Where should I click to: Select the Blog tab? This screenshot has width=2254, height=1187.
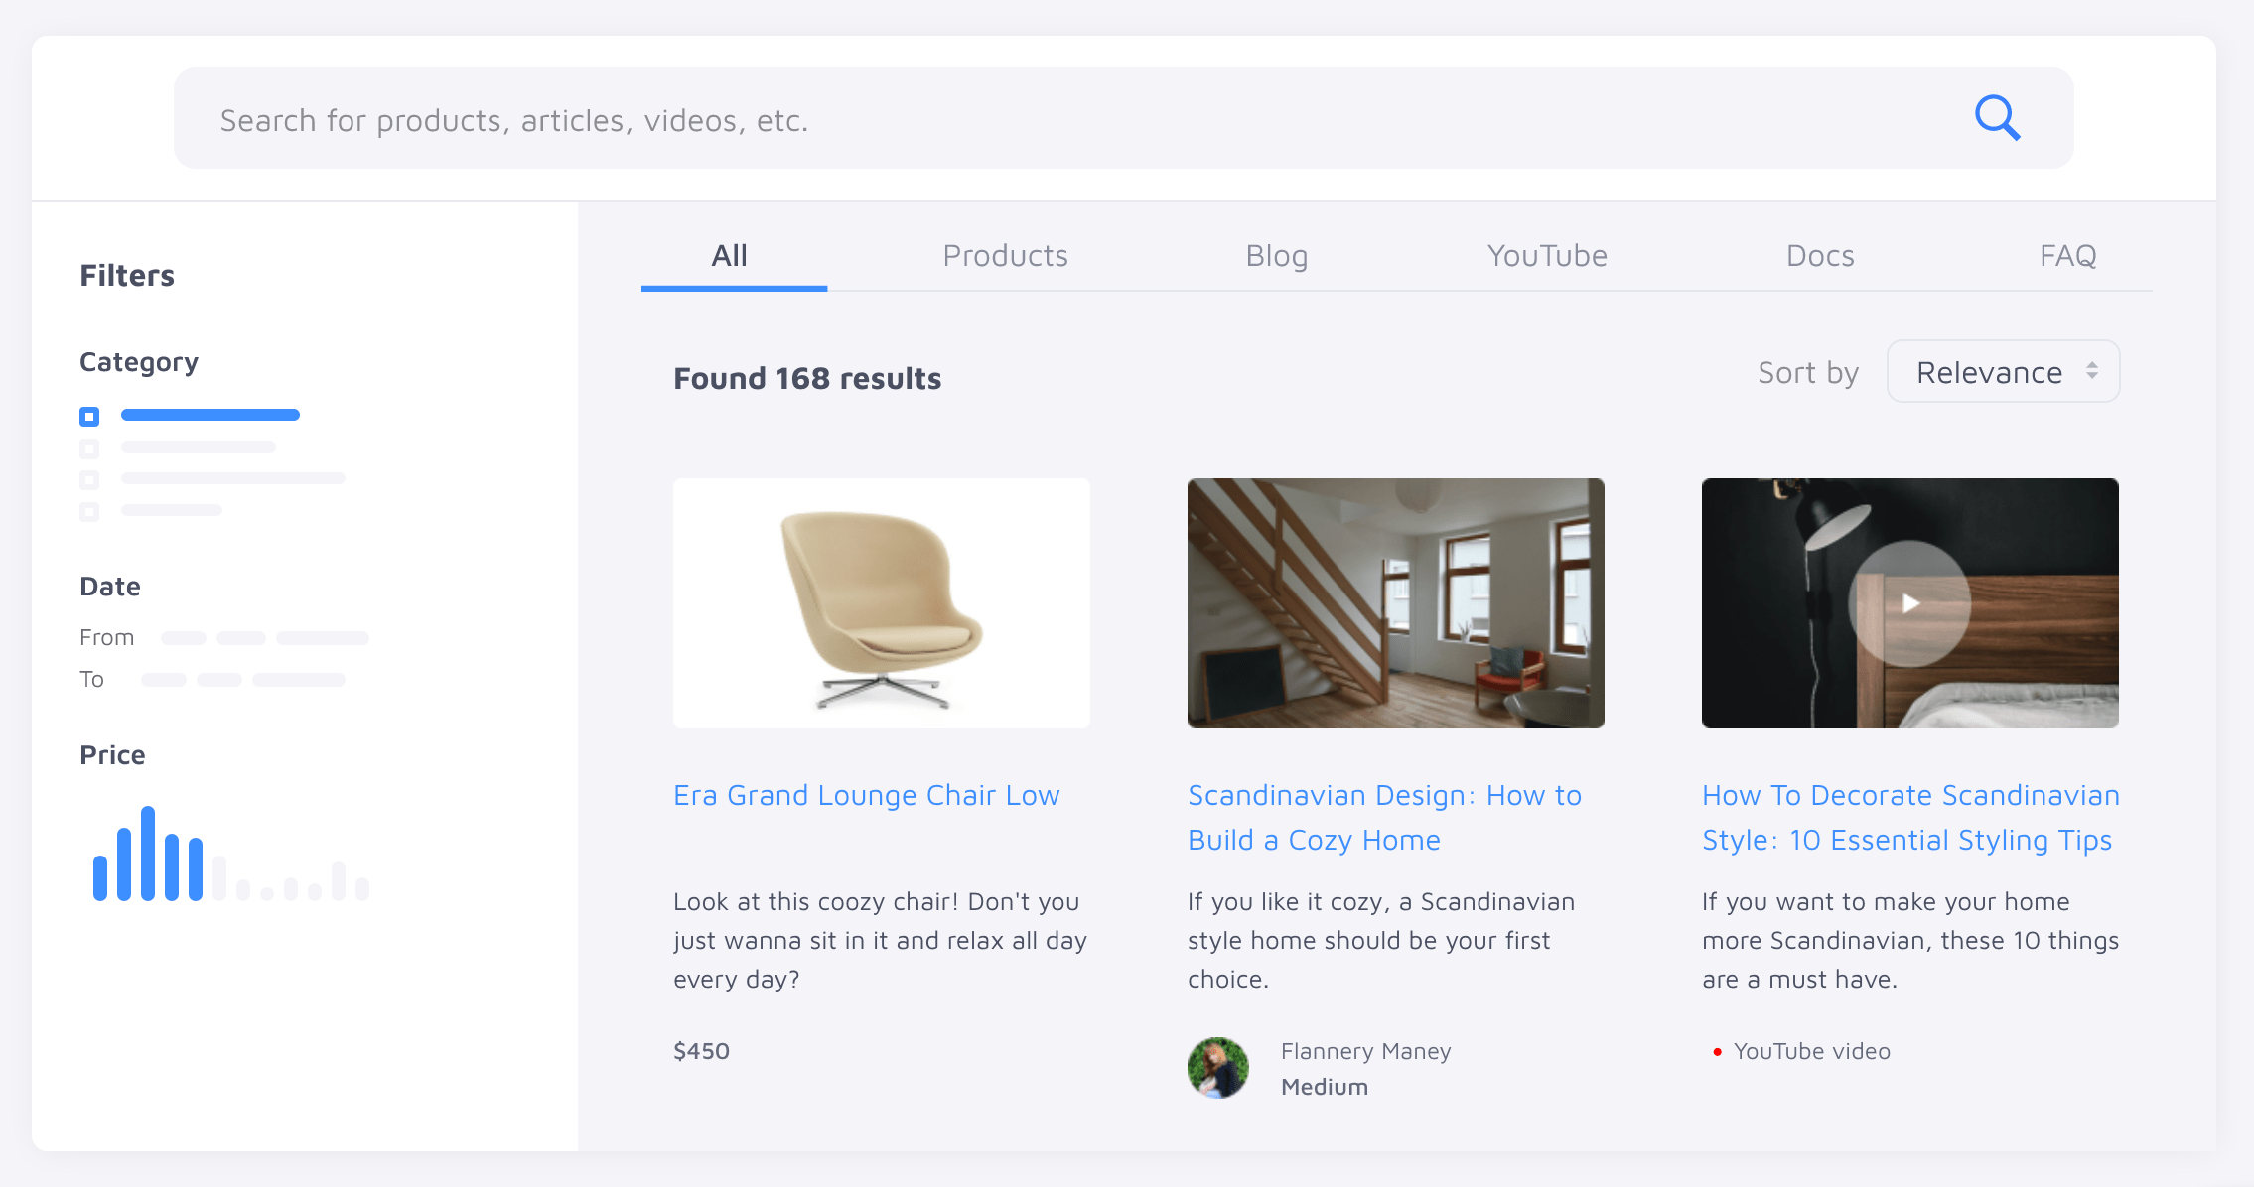pyautogui.click(x=1276, y=256)
